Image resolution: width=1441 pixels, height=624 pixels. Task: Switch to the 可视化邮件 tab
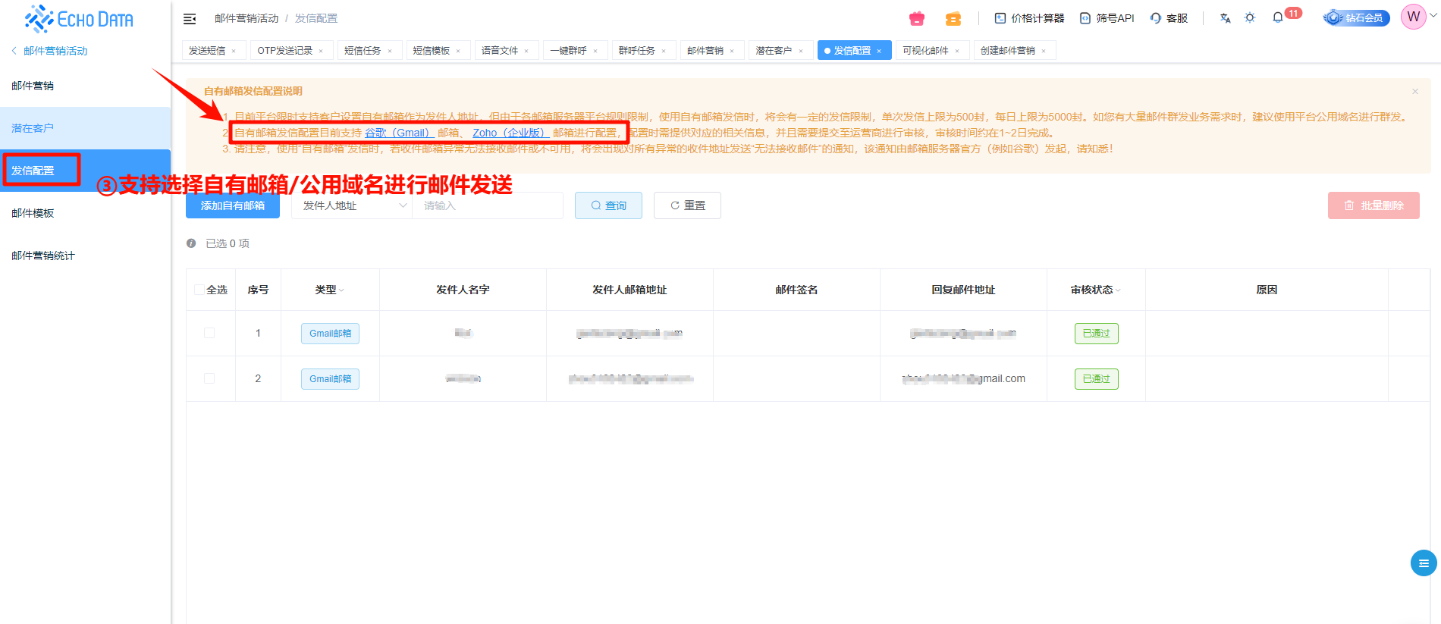pyautogui.click(x=925, y=51)
